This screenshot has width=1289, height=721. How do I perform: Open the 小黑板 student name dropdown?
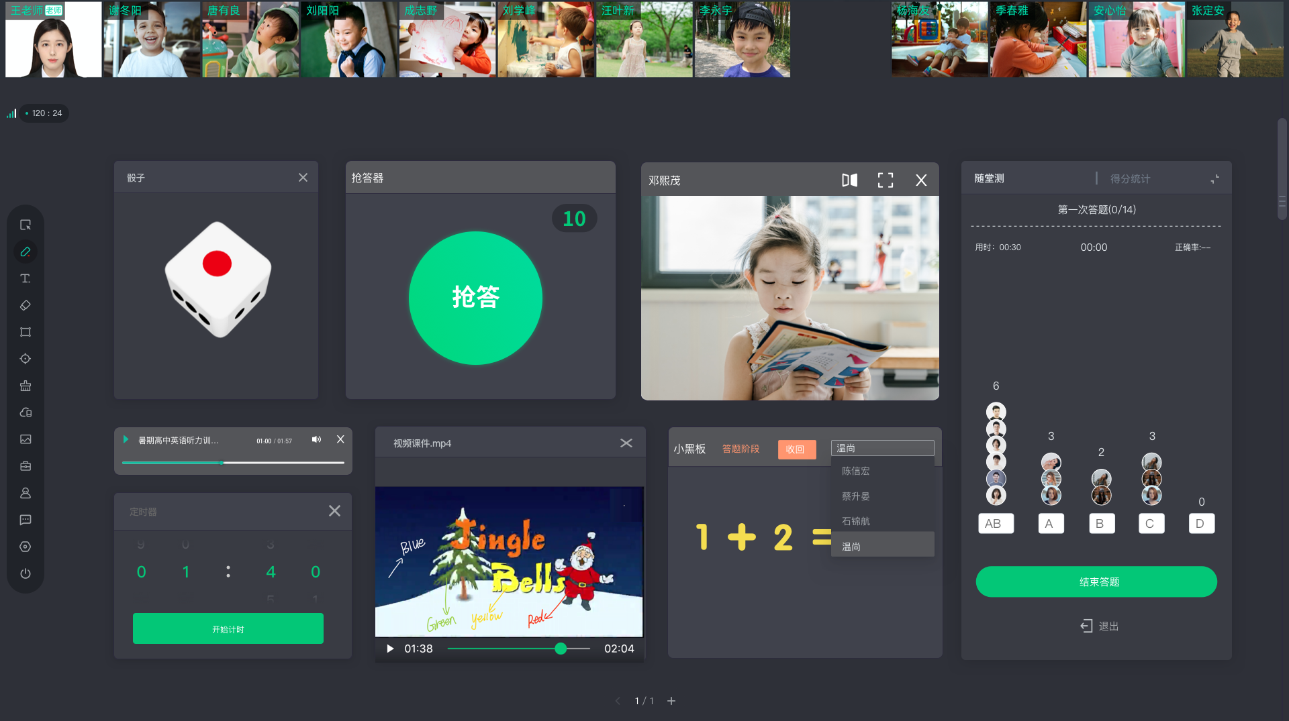coord(882,448)
